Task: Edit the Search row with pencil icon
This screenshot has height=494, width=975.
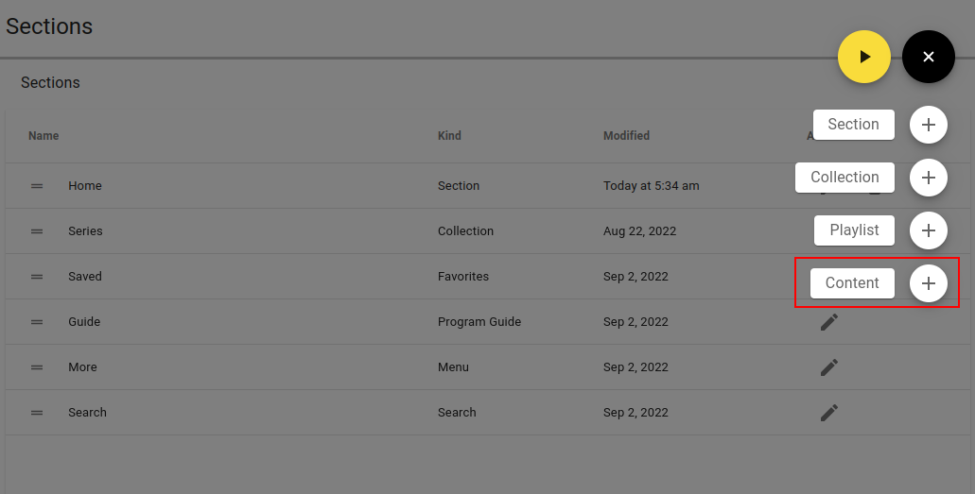Action: (x=828, y=413)
